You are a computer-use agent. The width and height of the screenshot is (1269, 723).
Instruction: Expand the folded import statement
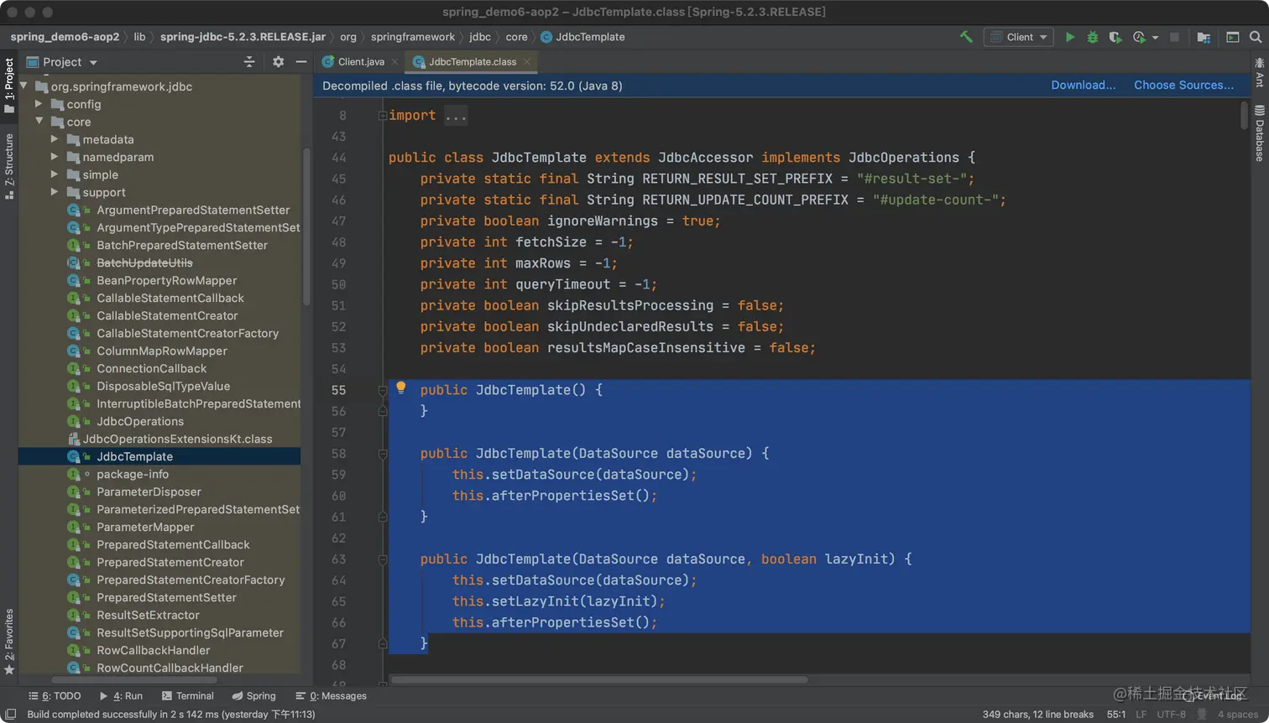[456, 116]
